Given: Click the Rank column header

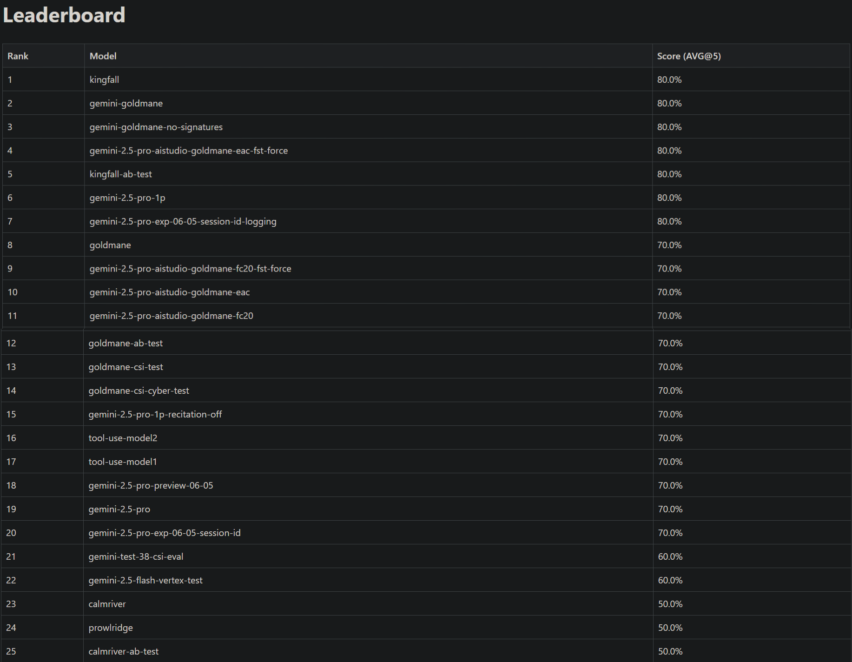Looking at the screenshot, I should (18, 56).
